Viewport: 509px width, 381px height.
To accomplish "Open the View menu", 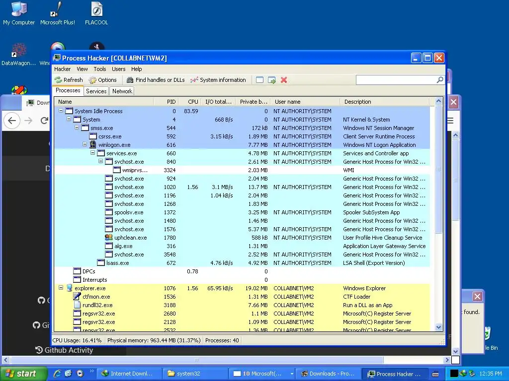I will click(x=82, y=69).
